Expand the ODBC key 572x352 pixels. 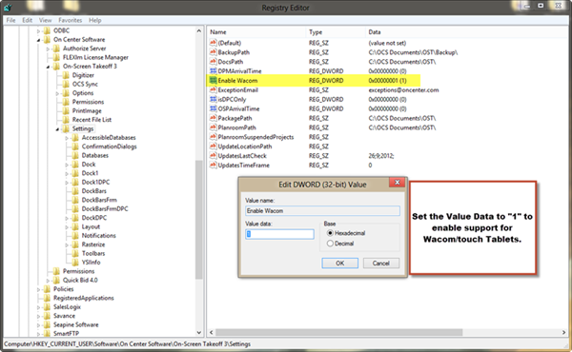[39, 31]
